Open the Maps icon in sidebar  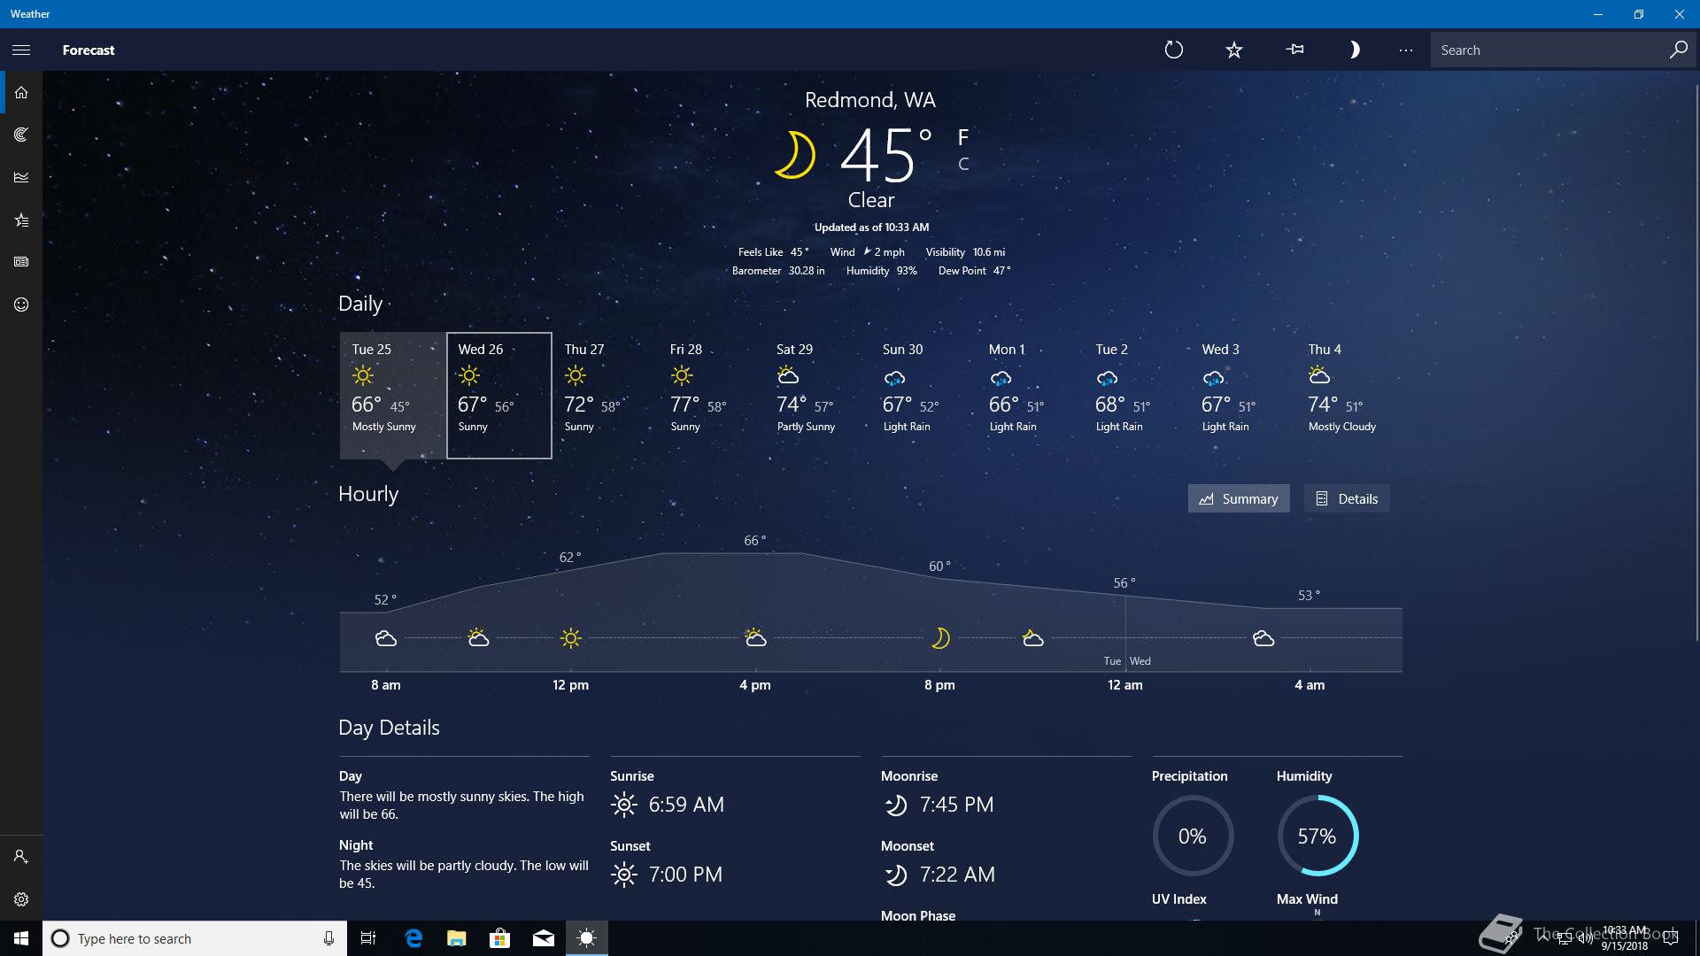click(x=21, y=135)
